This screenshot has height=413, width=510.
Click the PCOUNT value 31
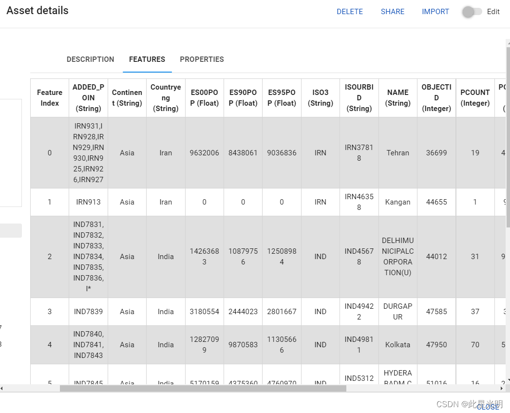tap(475, 257)
